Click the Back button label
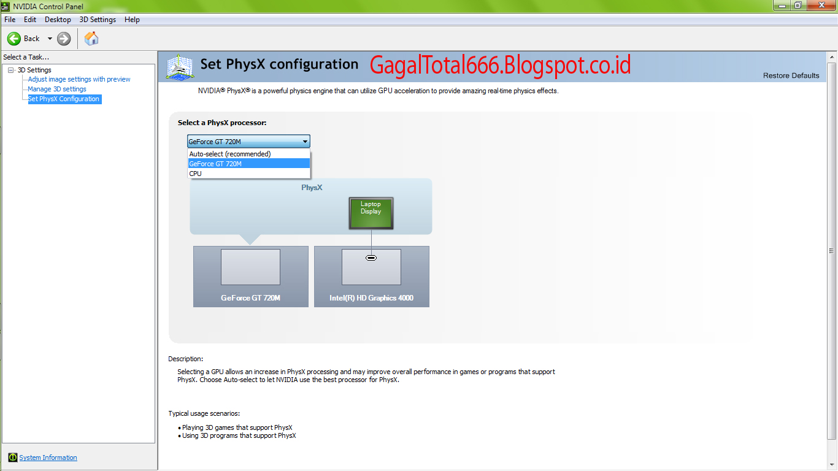 pyautogui.click(x=32, y=39)
